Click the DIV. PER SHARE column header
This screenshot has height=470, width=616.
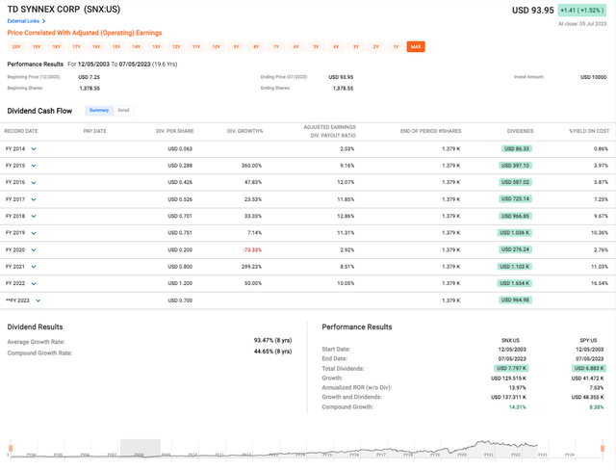pos(175,131)
